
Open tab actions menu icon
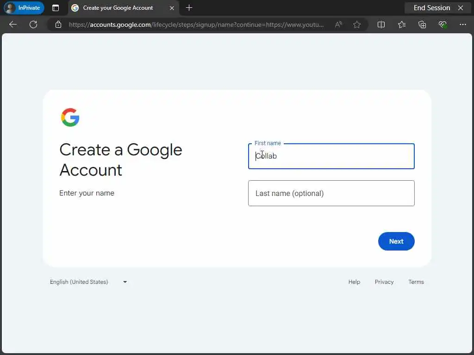(x=56, y=8)
